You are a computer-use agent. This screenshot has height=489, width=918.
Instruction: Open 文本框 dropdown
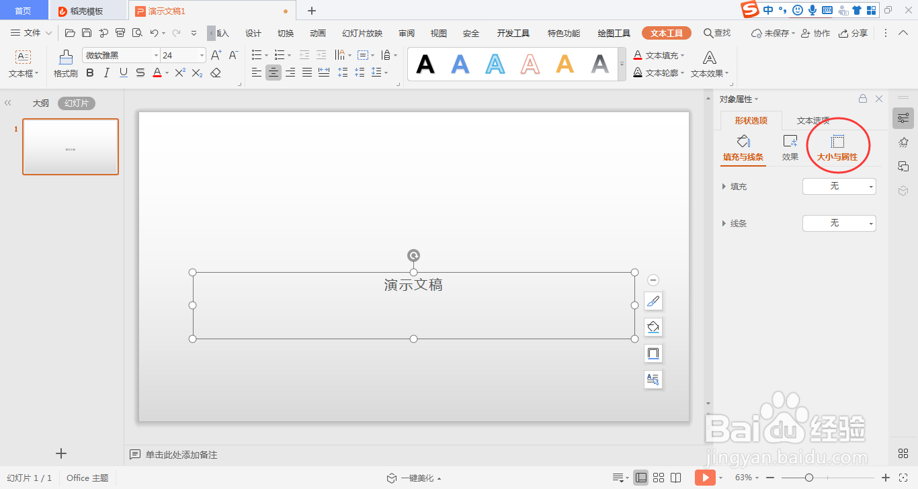24,65
